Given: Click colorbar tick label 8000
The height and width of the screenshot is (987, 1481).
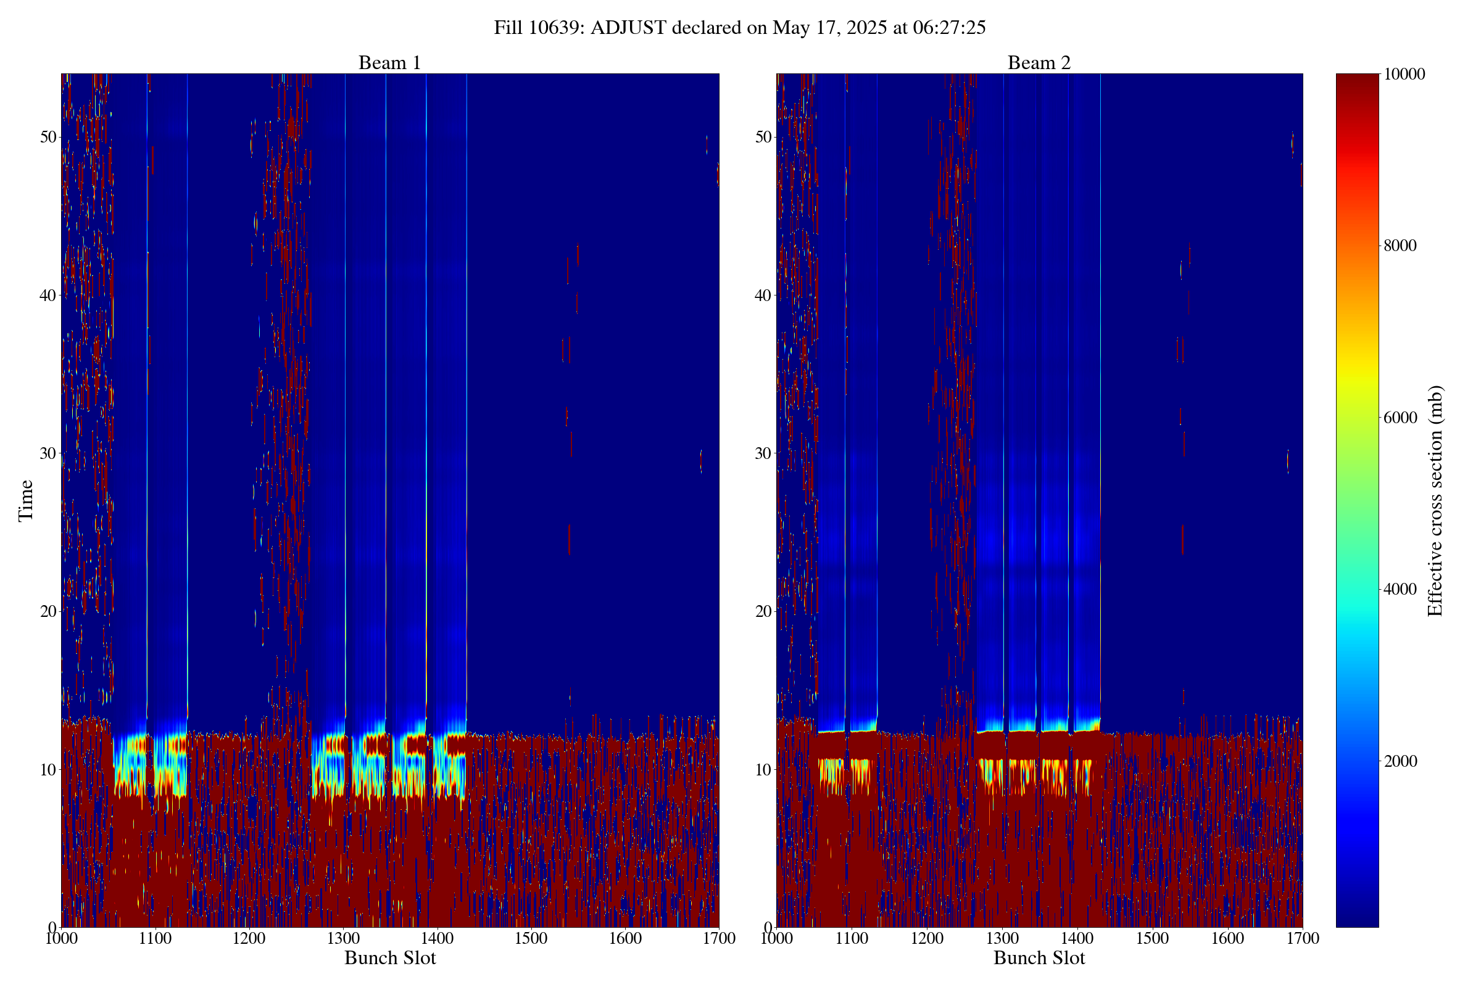Looking at the screenshot, I should coord(1400,246).
